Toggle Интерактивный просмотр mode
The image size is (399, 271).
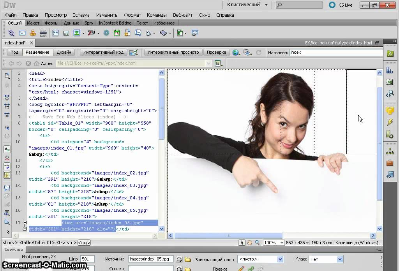click(173, 52)
